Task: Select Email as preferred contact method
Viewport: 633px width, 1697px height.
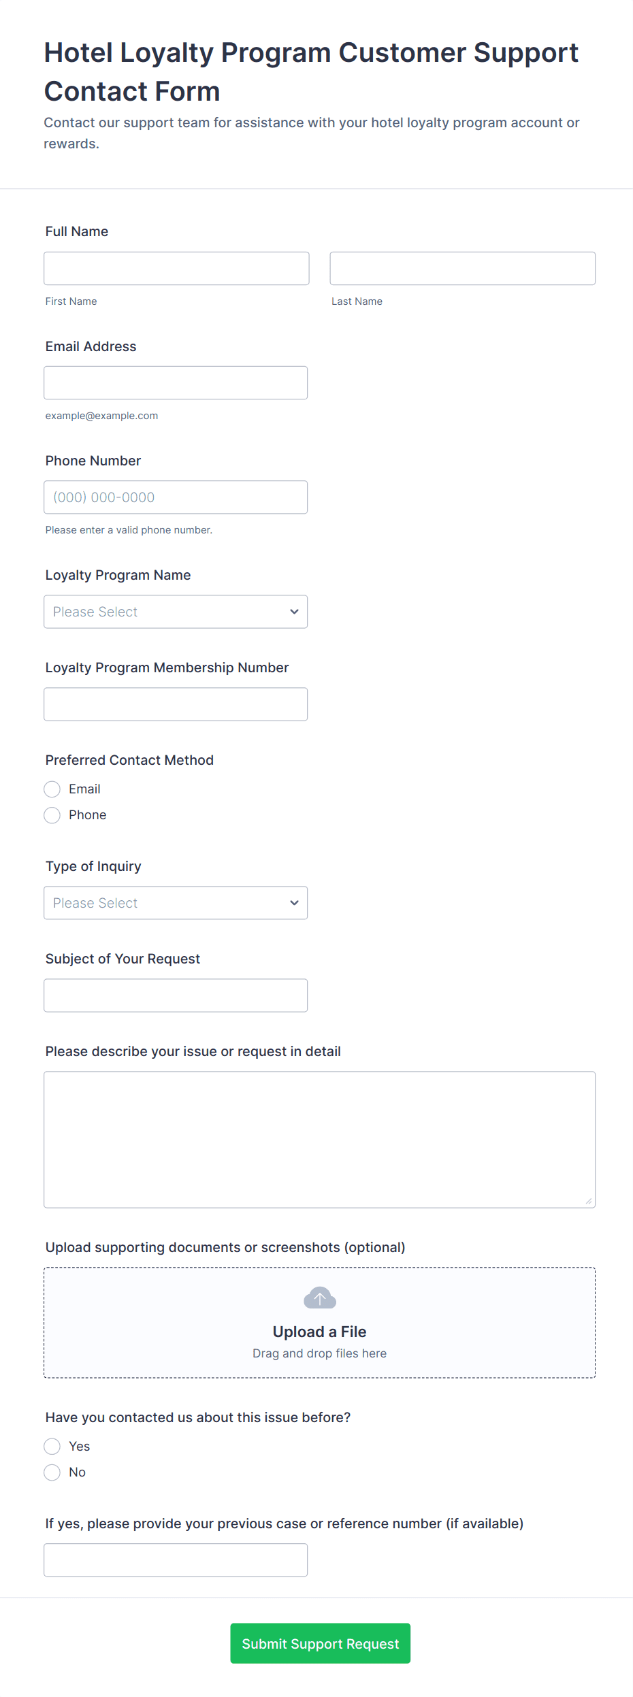Action: point(52,789)
